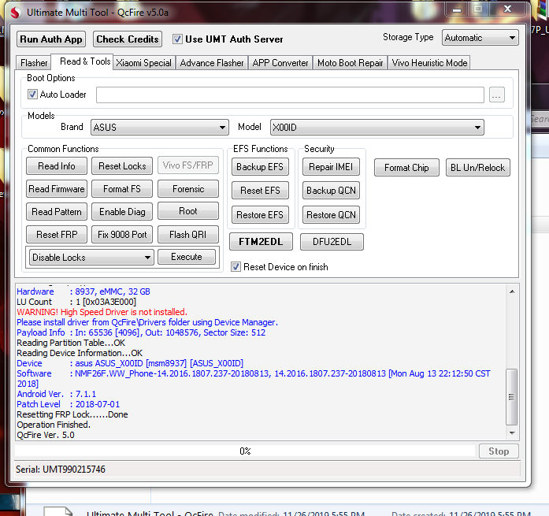549x516 pixels.
Task: Maximize the QcFire window
Action: [478, 9]
